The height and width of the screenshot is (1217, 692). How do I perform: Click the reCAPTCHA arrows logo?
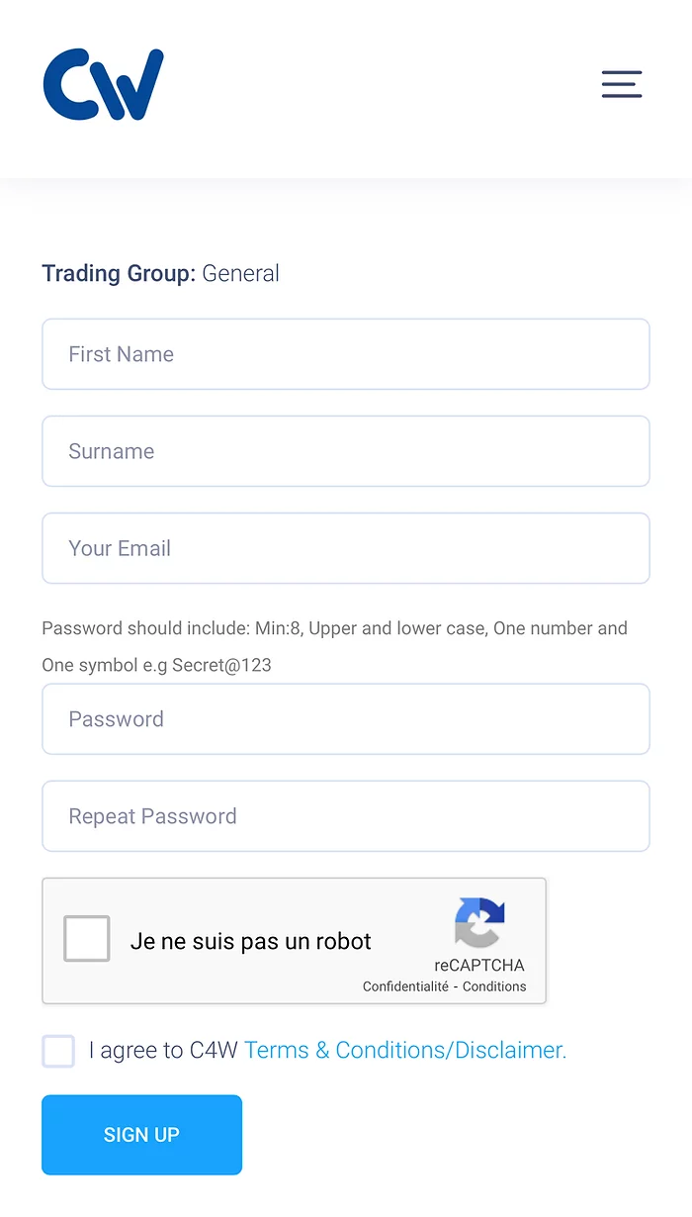click(x=480, y=923)
